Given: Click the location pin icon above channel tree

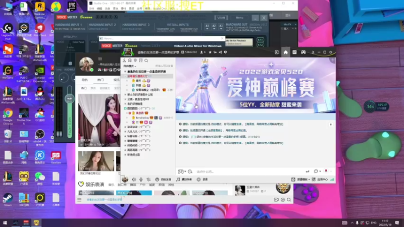Looking at the screenshot, I should (x=135, y=61).
